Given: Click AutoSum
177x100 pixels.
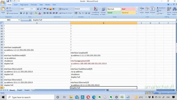Looking at the screenshot, I should (162, 8).
